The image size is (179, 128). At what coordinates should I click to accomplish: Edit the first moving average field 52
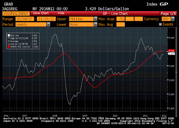[121, 19]
